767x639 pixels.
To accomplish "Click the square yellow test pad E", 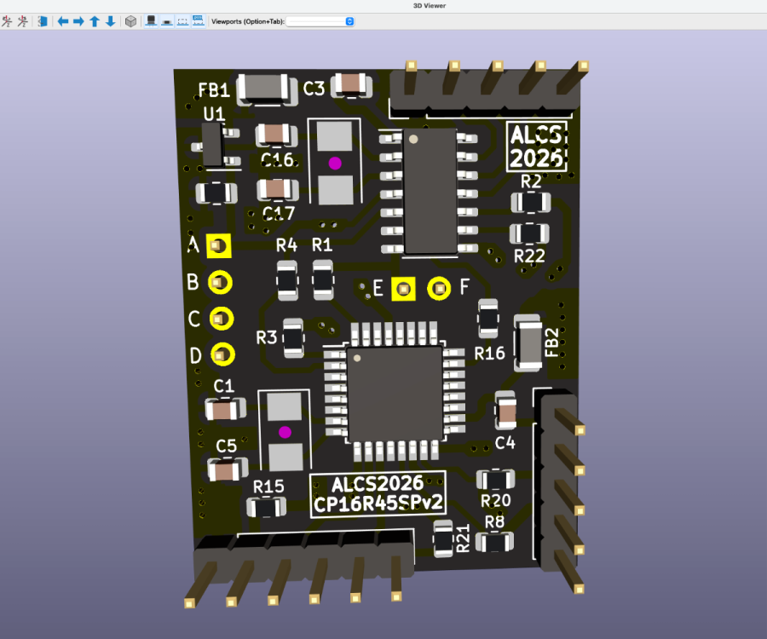I will (404, 289).
